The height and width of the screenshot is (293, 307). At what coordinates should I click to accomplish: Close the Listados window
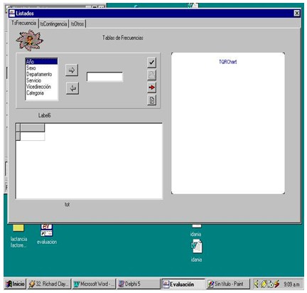click(x=296, y=14)
